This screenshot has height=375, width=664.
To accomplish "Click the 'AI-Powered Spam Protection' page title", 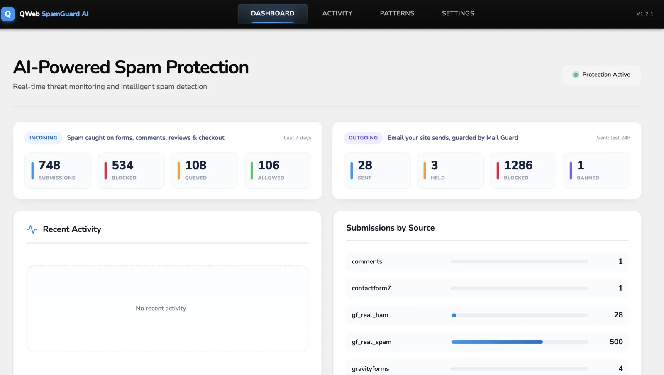I will click(x=131, y=67).
